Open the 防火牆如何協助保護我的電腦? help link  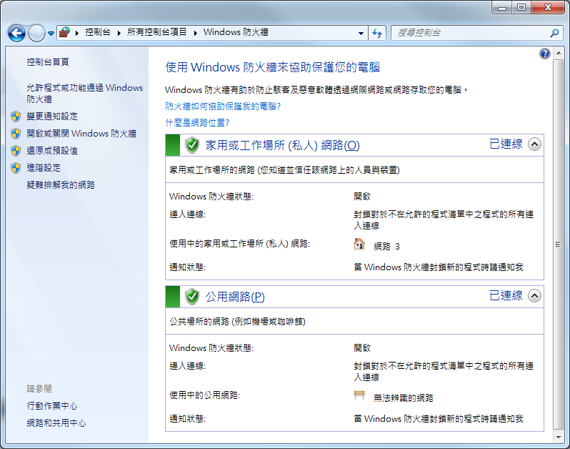coord(223,106)
